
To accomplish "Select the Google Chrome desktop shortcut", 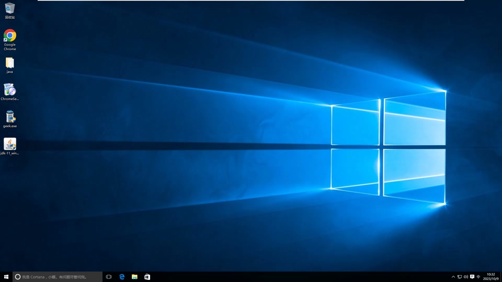I will (x=9, y=40).
